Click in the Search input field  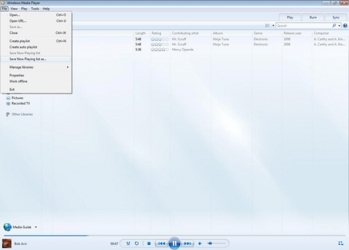tap(303, 26)
